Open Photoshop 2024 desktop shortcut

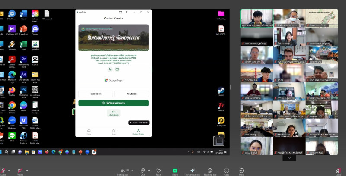(24, 92)
